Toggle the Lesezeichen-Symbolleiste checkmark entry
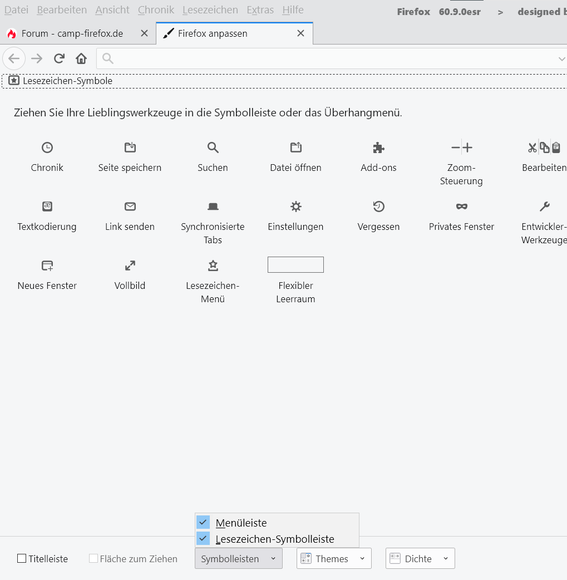This screenshot has width=567, height=580. tap(277, 539)
